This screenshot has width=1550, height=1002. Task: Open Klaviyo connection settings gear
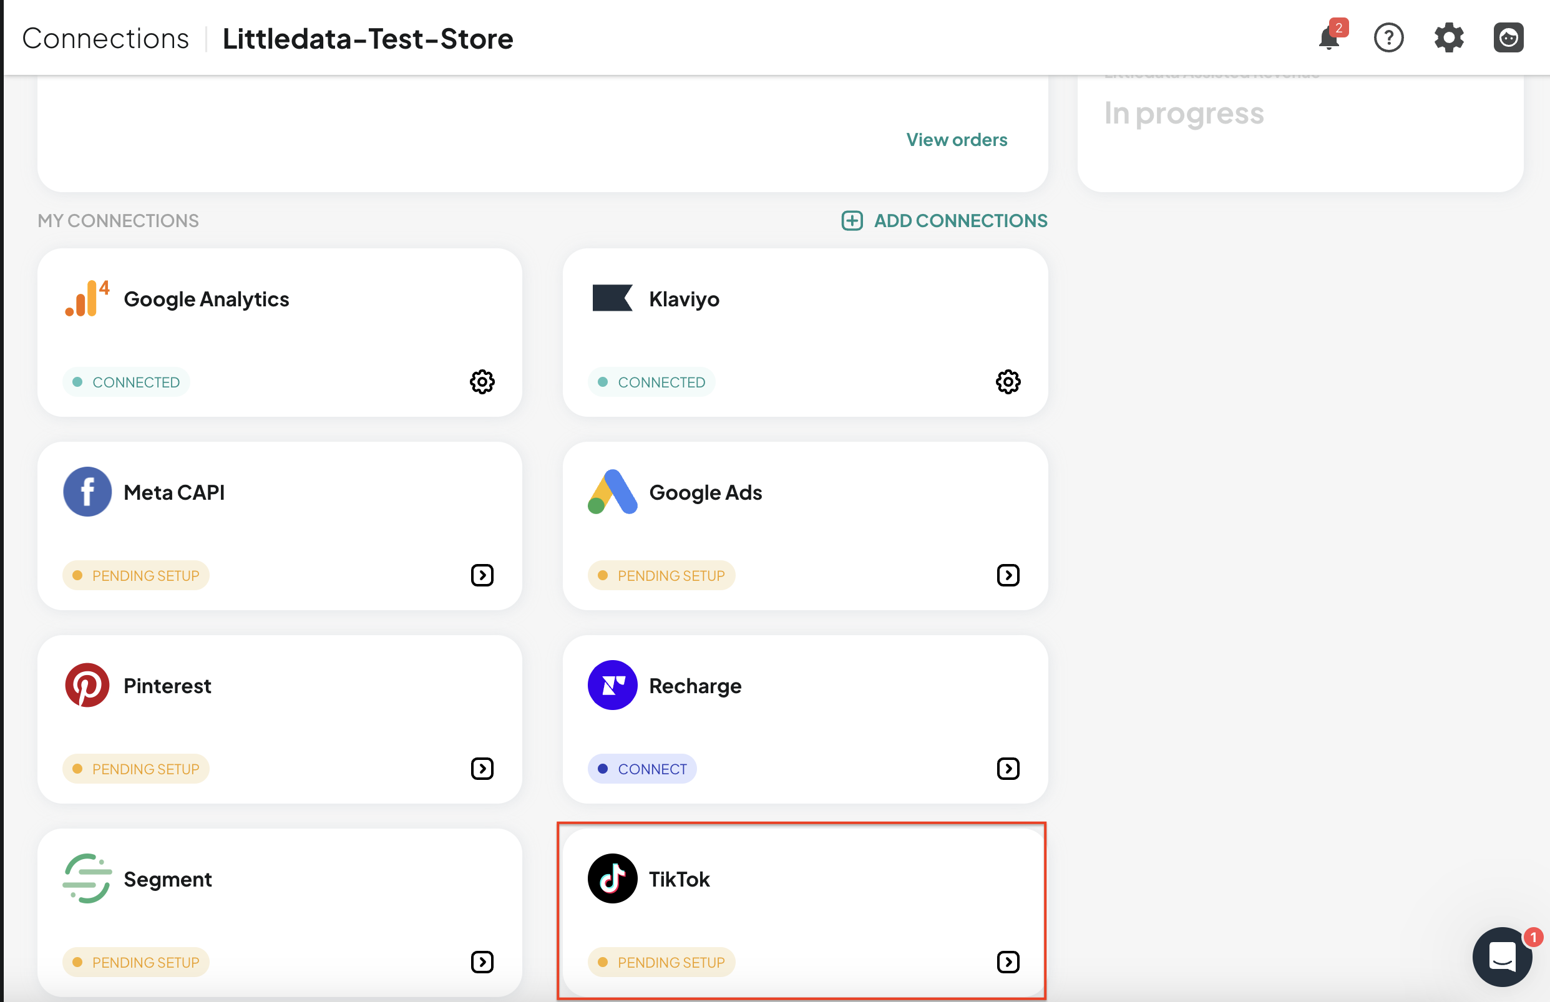click(x=1008, y=382)
